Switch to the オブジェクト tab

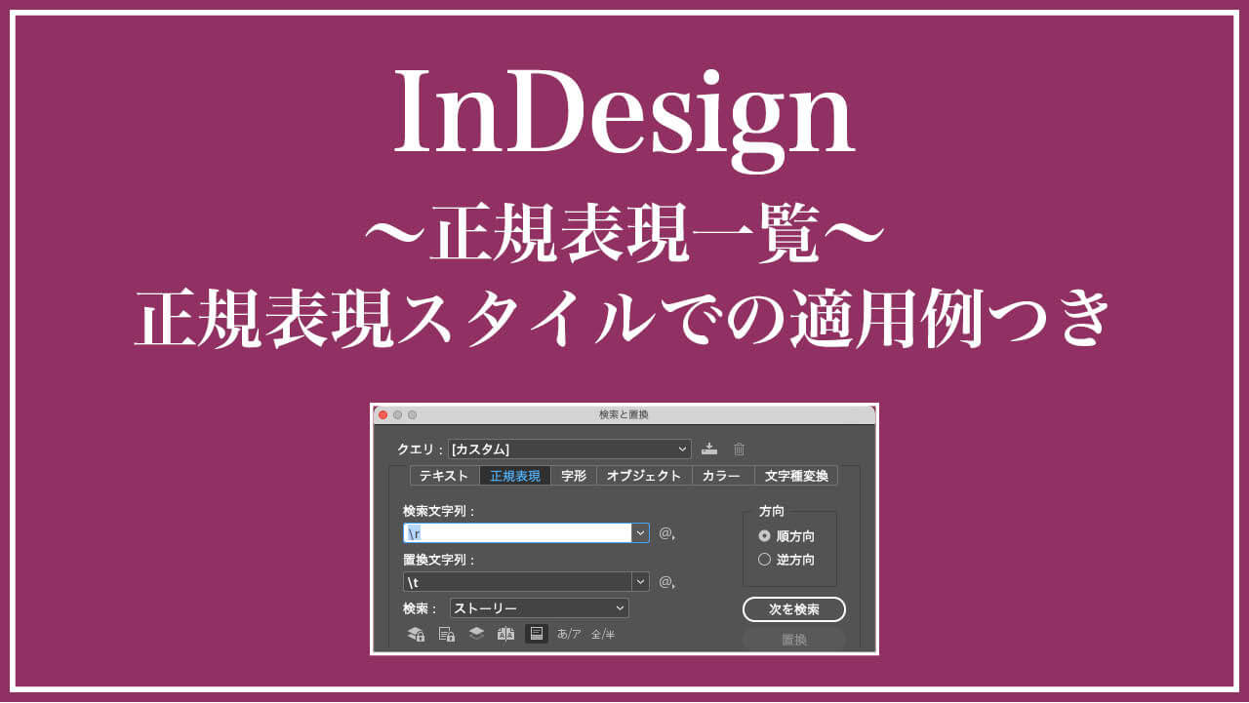coord(644,476)
